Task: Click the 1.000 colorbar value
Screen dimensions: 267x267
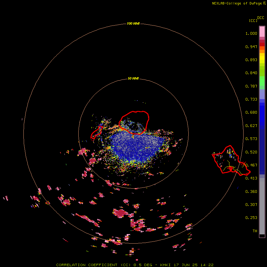Action: pyautogui.click(x=251, y=33)
